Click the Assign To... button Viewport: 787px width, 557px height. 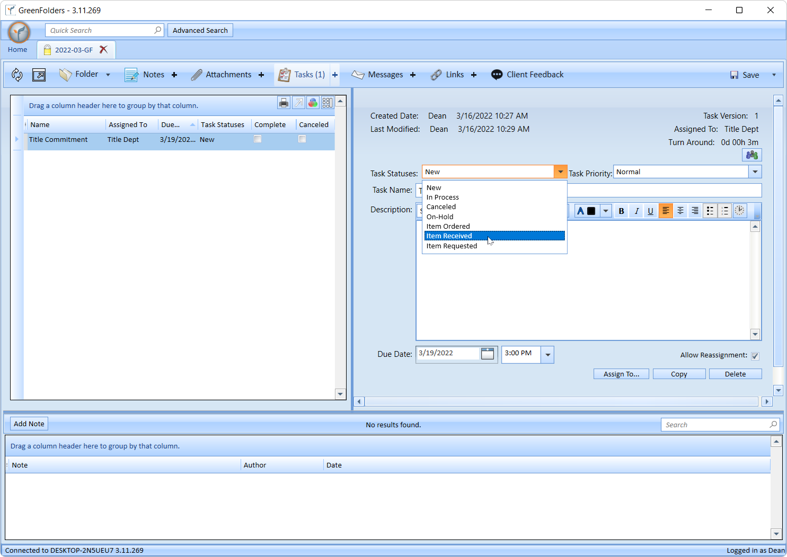[621, 374]
